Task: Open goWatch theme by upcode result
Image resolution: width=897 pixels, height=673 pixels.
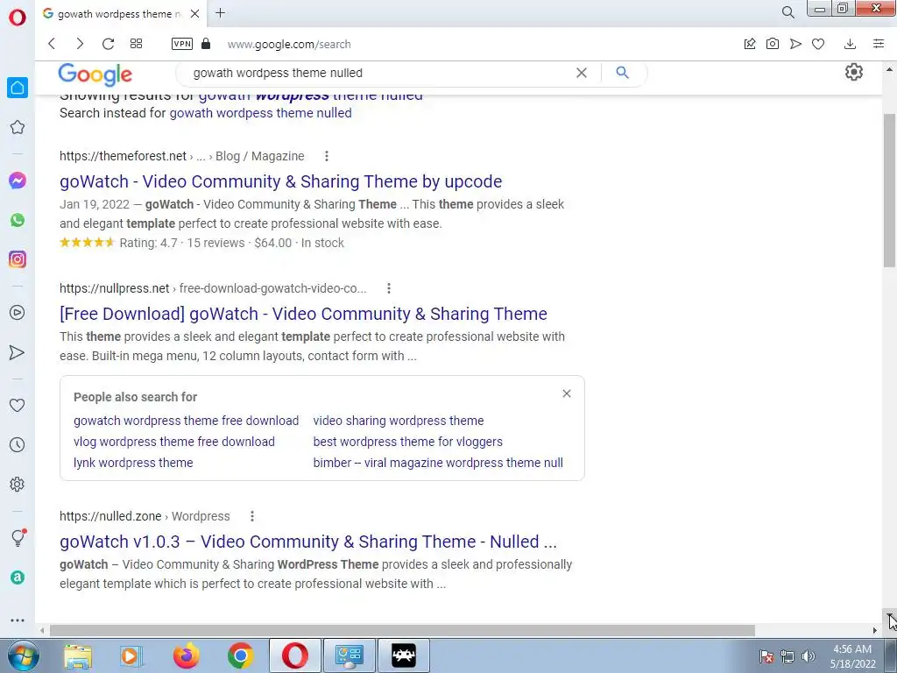Action: (280, 181)
